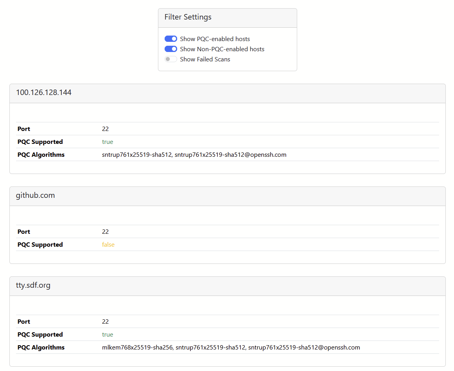Click port value 22 in 100.126.128.144 card
The width and height of the screenshot is (454, 371).
coord(105,129)
